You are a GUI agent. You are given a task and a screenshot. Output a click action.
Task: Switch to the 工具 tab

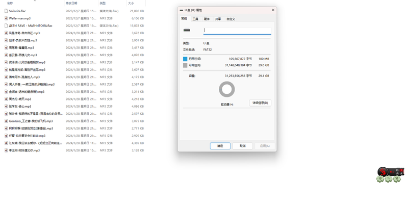click(195, 19)
